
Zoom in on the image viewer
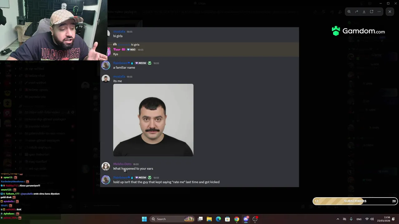coord(349,12)
